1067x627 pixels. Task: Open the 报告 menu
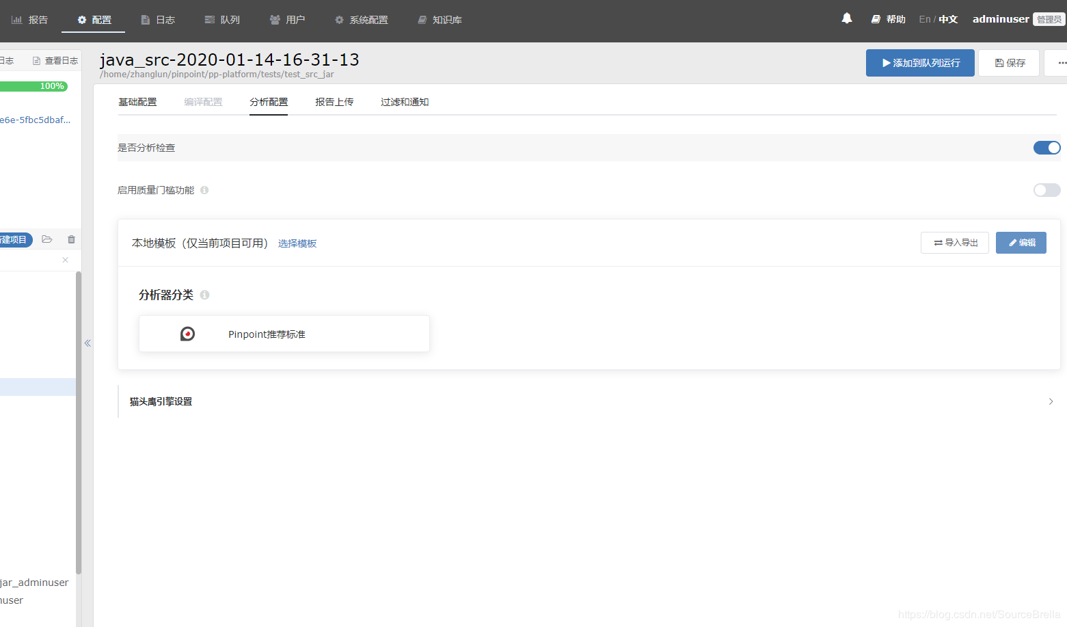pos(30,20)
